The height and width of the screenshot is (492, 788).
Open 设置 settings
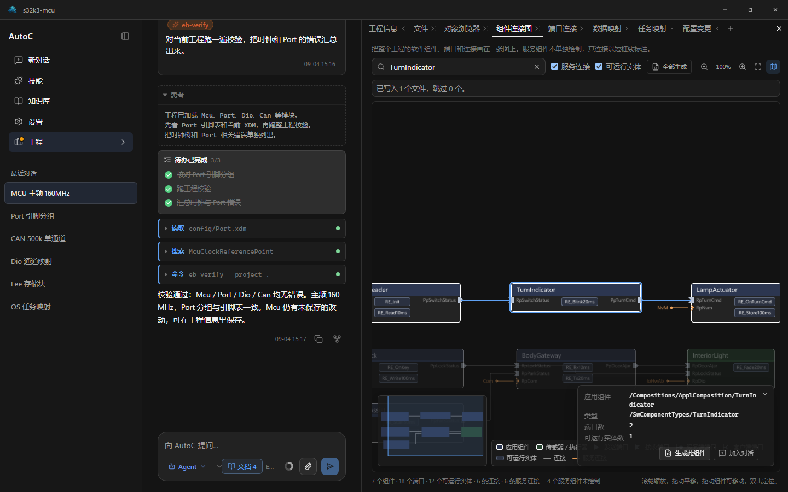[71, 122]
